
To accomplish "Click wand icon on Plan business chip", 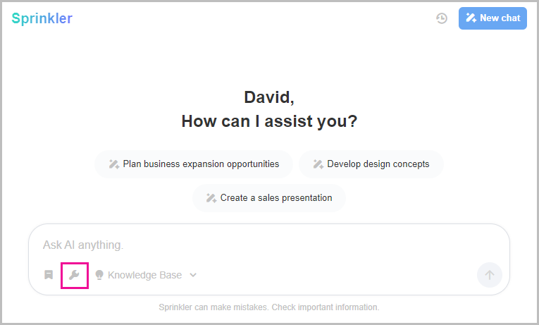I will 113,164.
